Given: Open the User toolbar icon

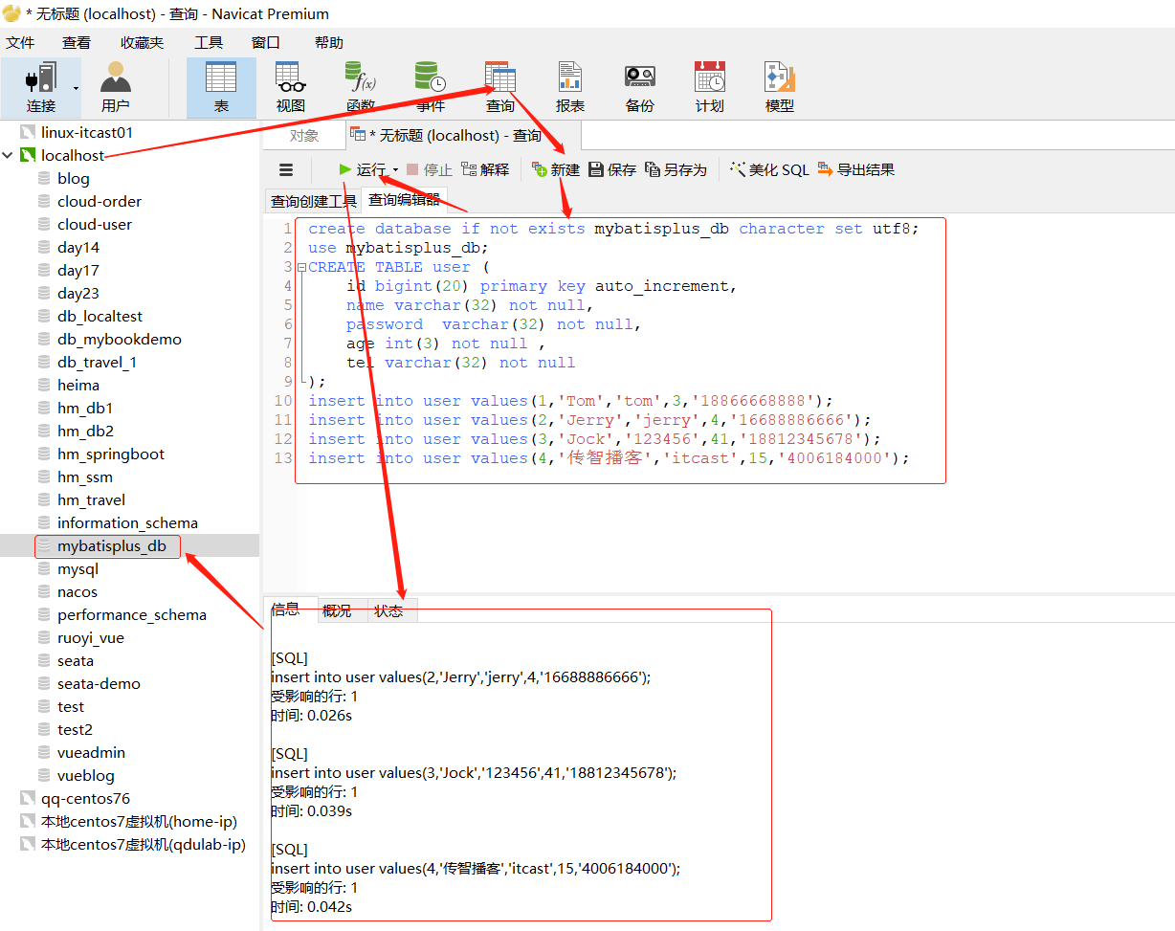Looking at the screenshot, I should [116, 87].
